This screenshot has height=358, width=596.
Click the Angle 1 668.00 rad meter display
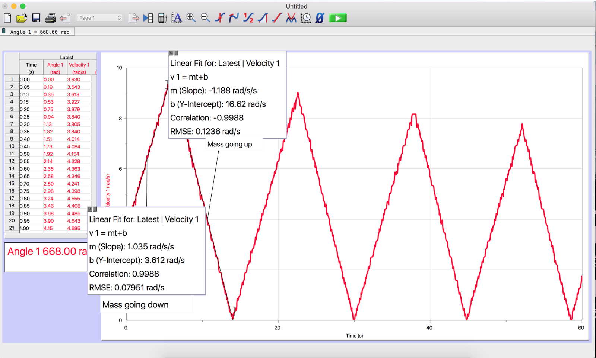(x=46, y=257)
